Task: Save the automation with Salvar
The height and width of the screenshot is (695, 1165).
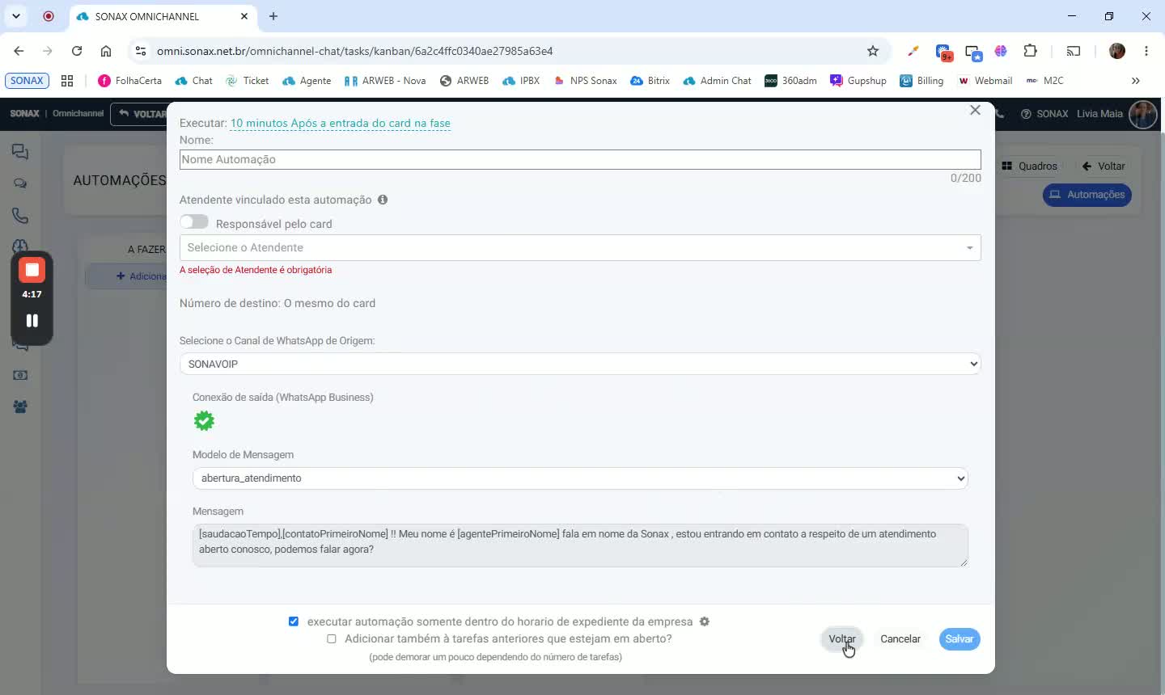Action: point(960,638)
